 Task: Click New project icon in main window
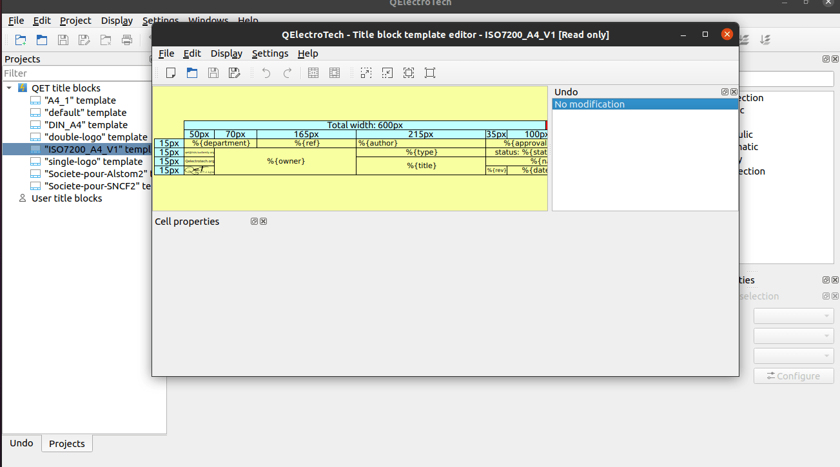(21, 40)
